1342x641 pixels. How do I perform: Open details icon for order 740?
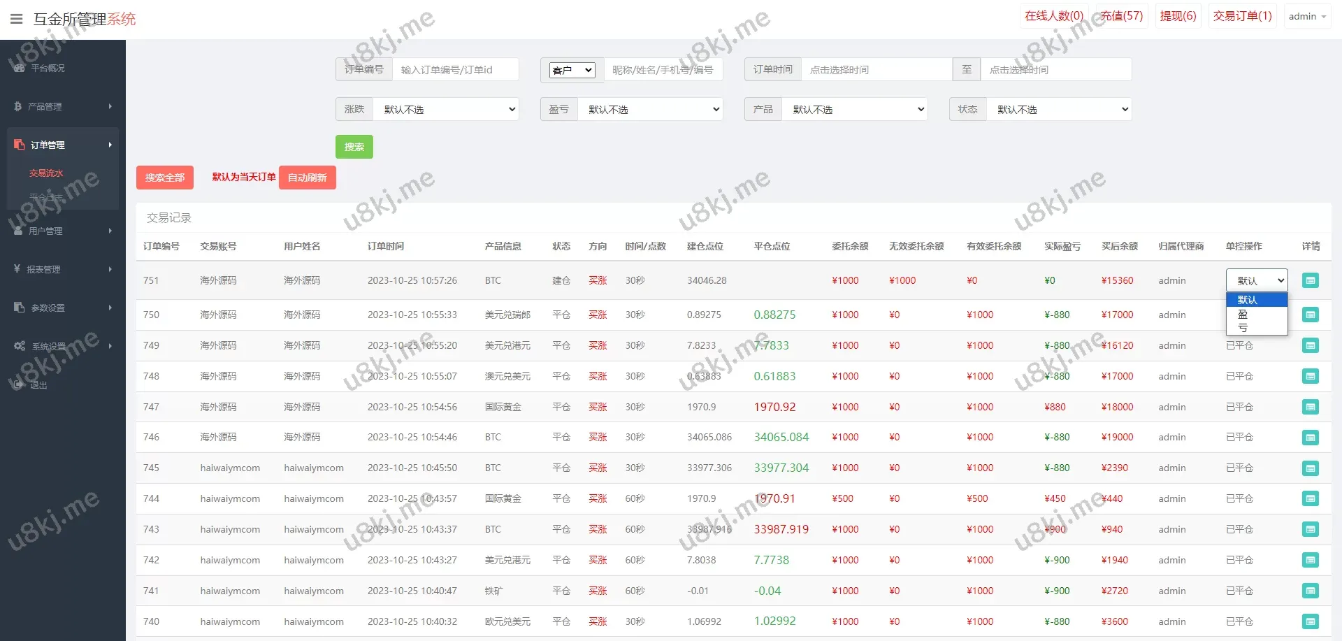pos(1310,621)
